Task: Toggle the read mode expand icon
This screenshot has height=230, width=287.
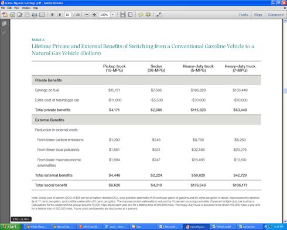Action: point(159,15)
